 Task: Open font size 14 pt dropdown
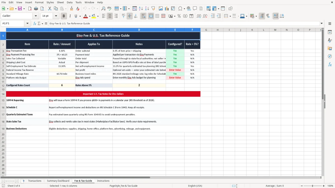(56, 16)
